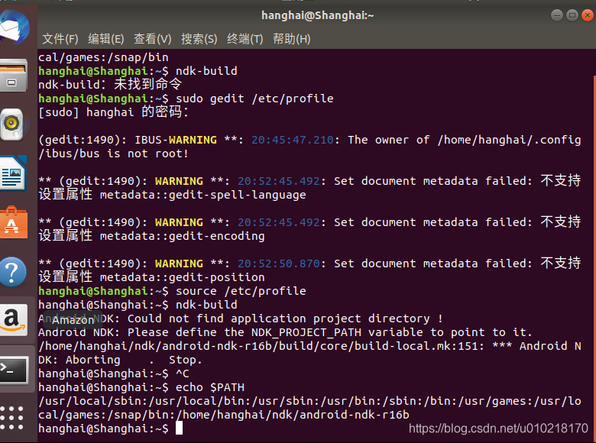This screenshot has height=443, width=596.
Task: Open the 搜索(S) menu
Action: 199,39
